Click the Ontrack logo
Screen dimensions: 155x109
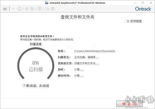click(x=143, y=9)
